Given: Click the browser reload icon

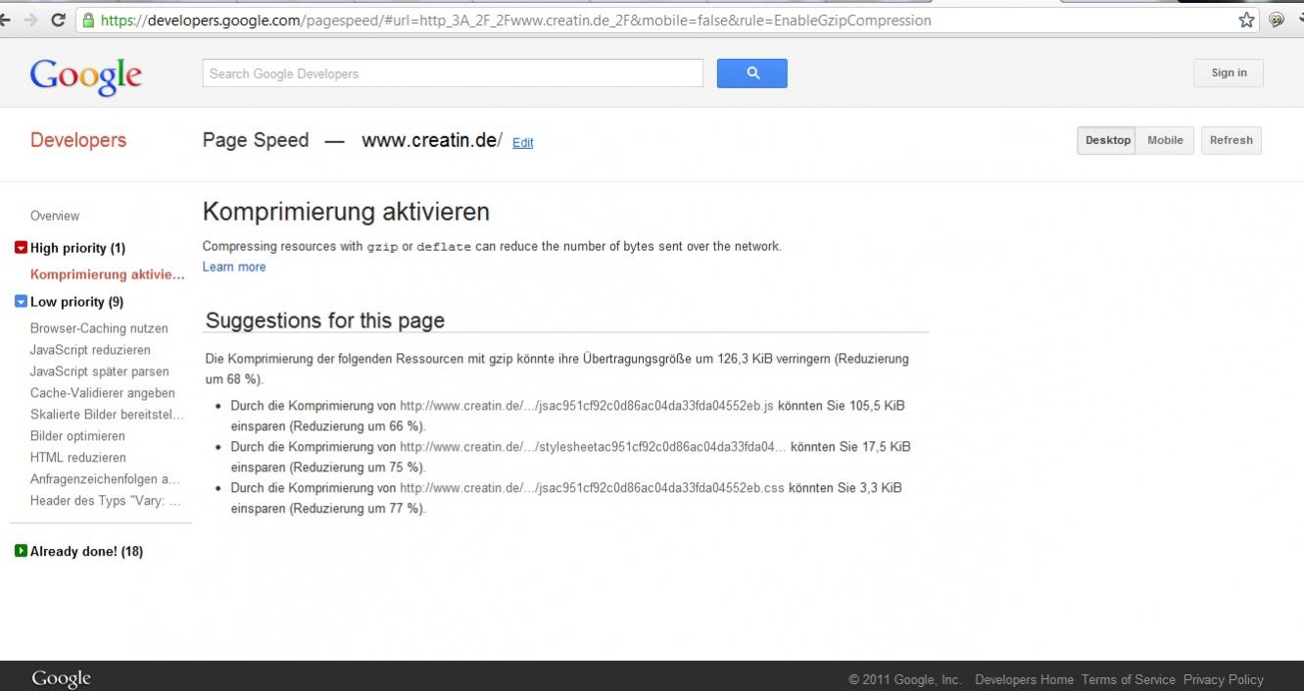Looking at the screenshot, I should [x=58, y=20].
